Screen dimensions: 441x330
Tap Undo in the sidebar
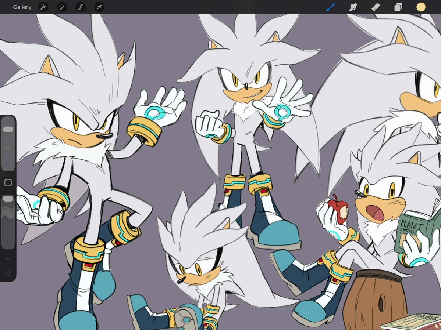(x=8, y=260)
